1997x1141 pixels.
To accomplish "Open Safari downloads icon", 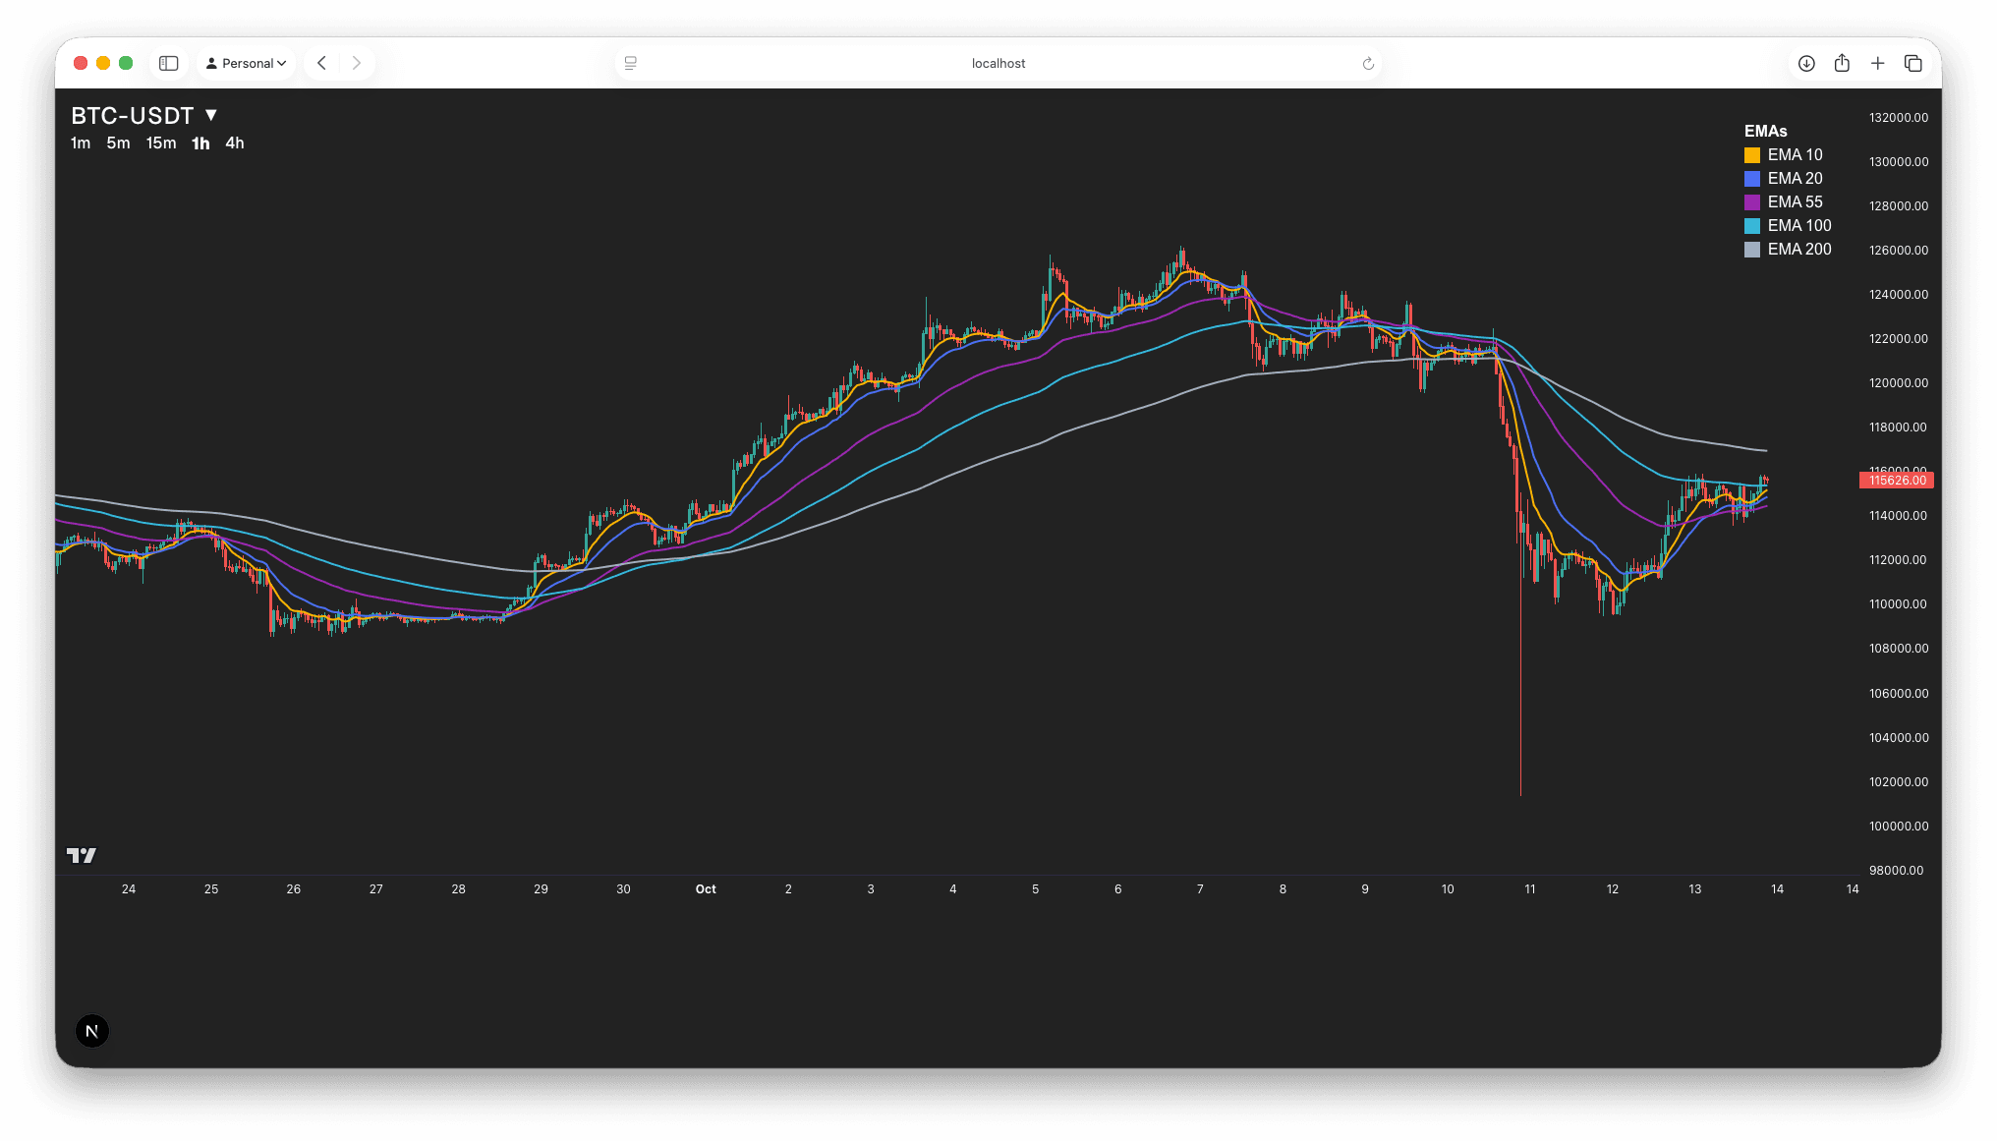I will tap(1806, 63).
